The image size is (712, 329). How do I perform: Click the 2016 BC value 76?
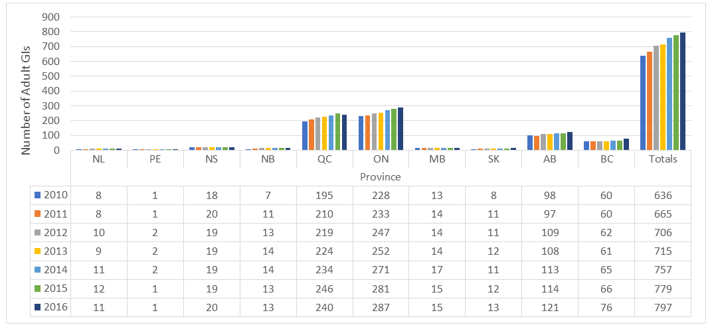(606, 308)
